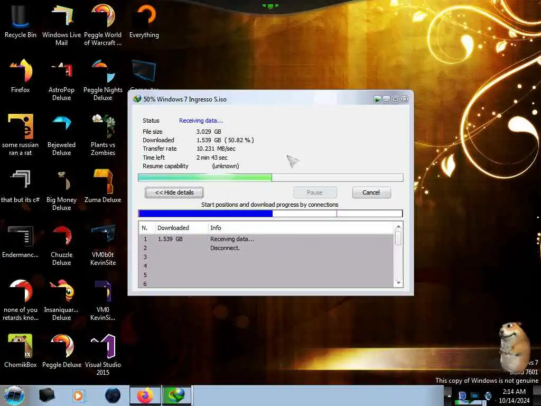Launch Windows Live Mail from desktop
Image resolution: width=541 pixels, height=406 pixels.
pos(61,25)
